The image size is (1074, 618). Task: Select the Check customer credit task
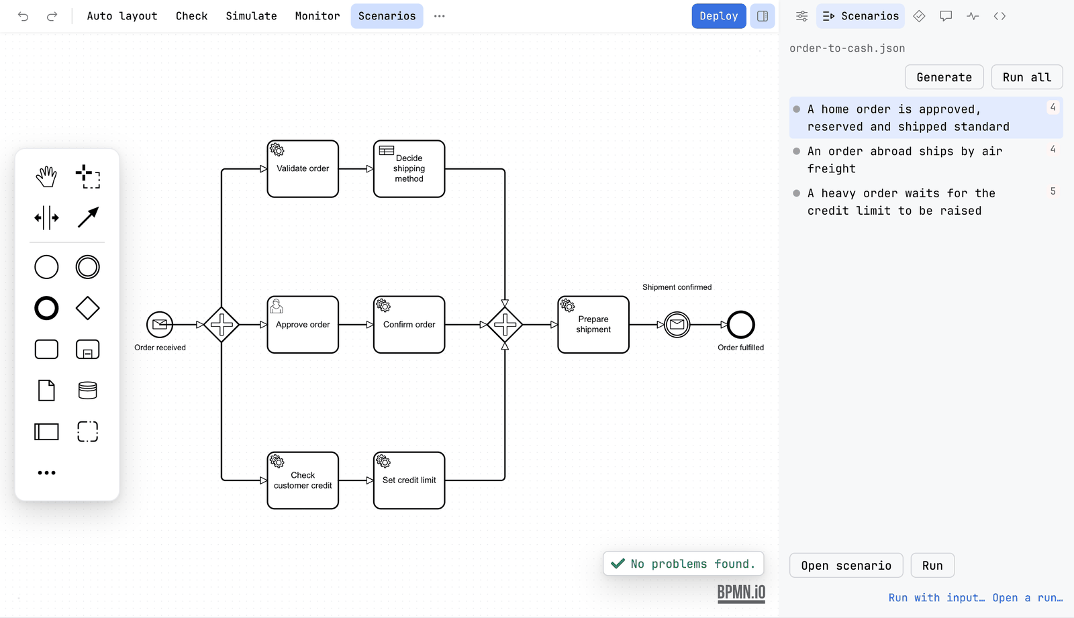point(303,480)
